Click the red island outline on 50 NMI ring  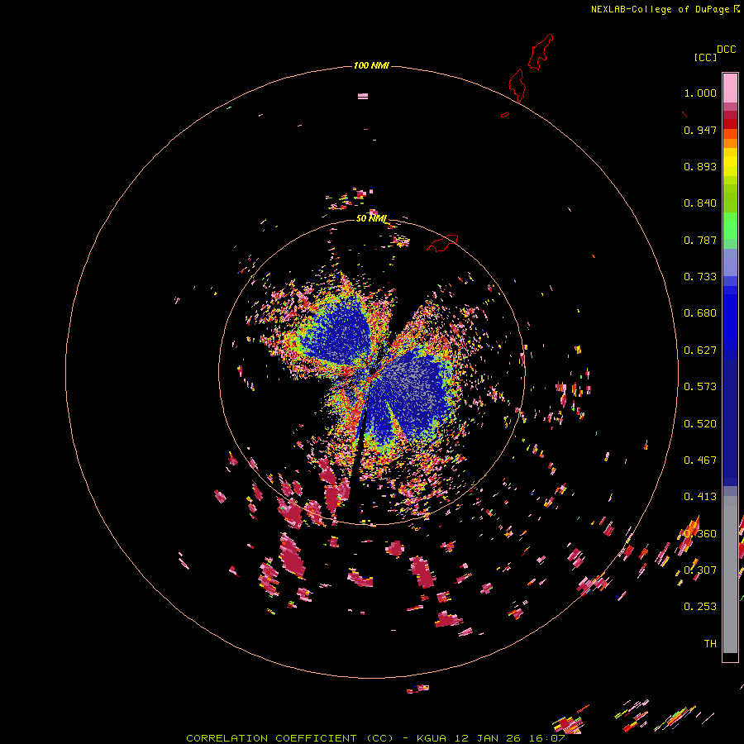(442, 242)
